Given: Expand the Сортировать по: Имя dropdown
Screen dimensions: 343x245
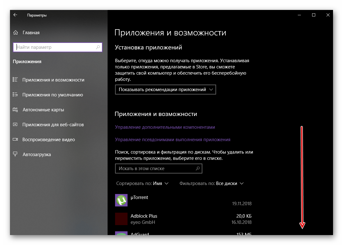Looking at the screenshot, I should 142,183.
